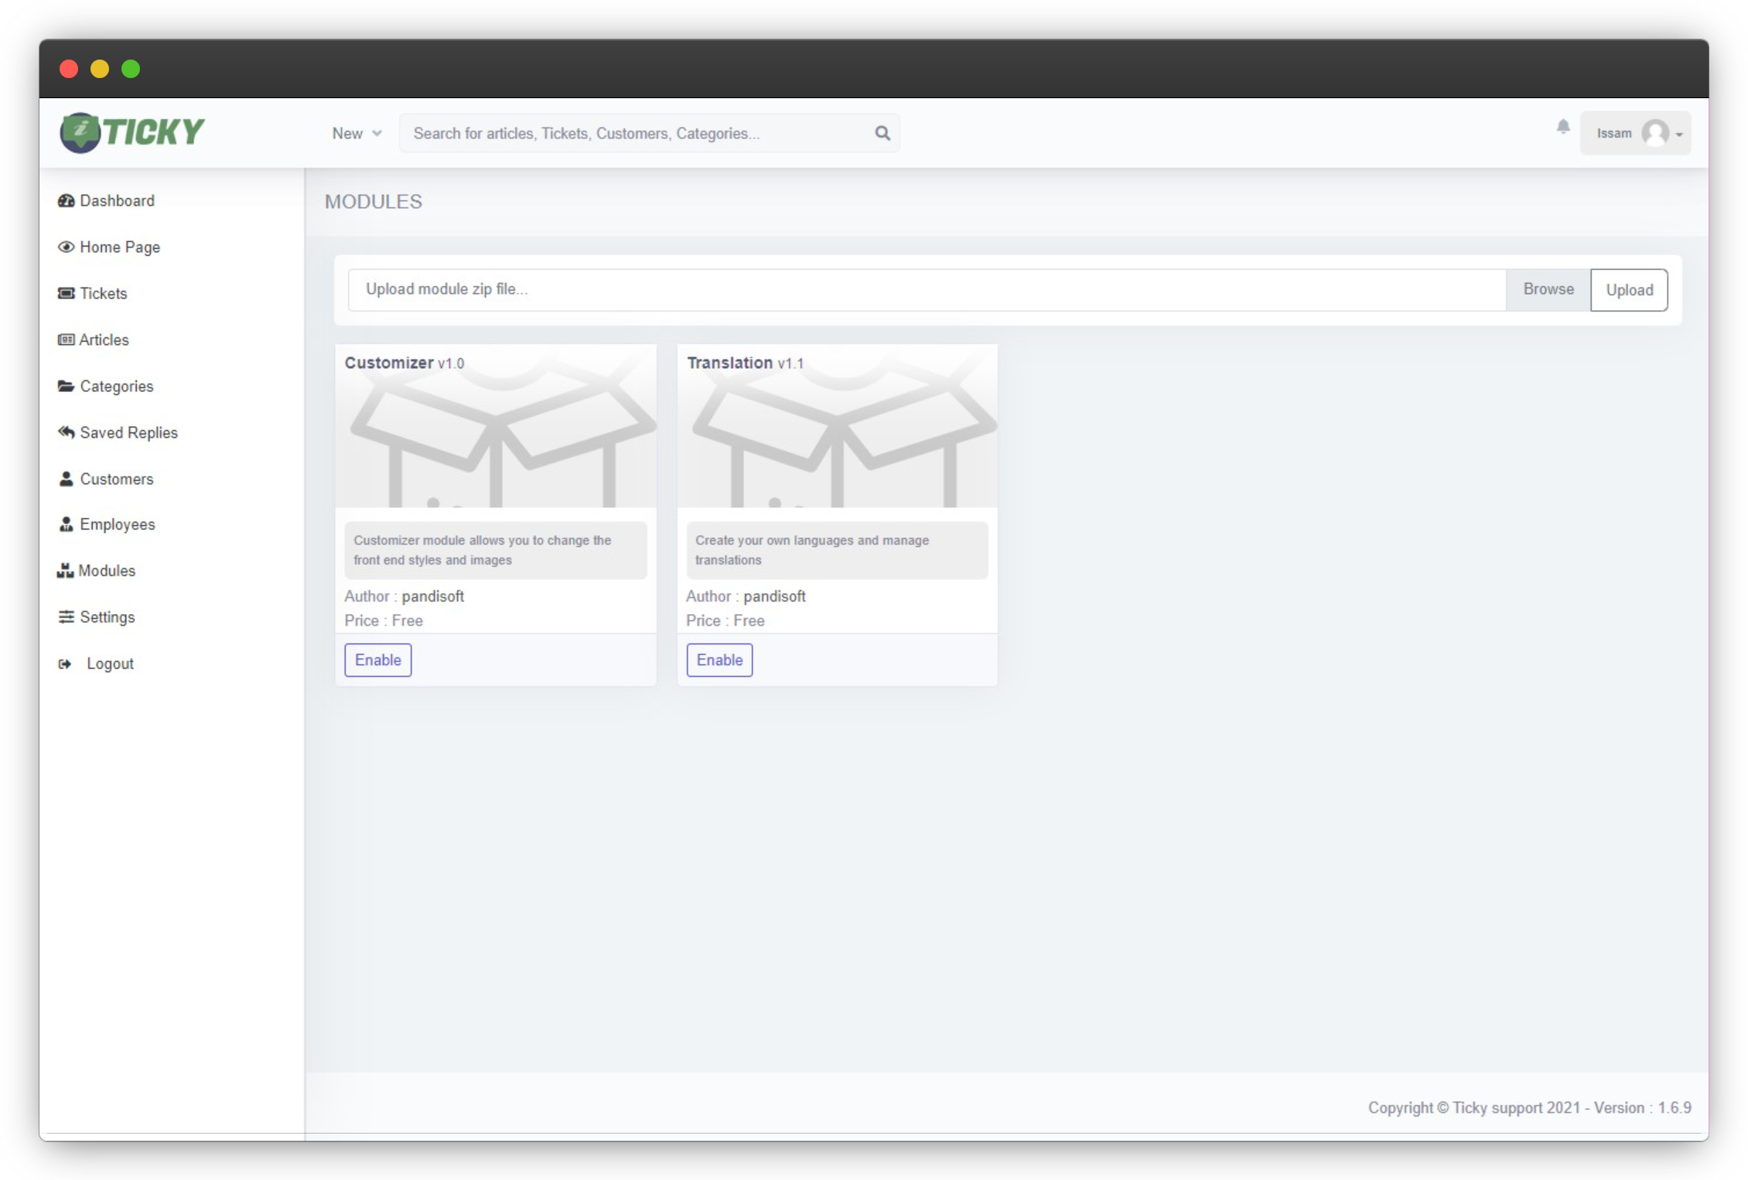
Task: Click the Home Page eye icon
Action: coord(66,247)
